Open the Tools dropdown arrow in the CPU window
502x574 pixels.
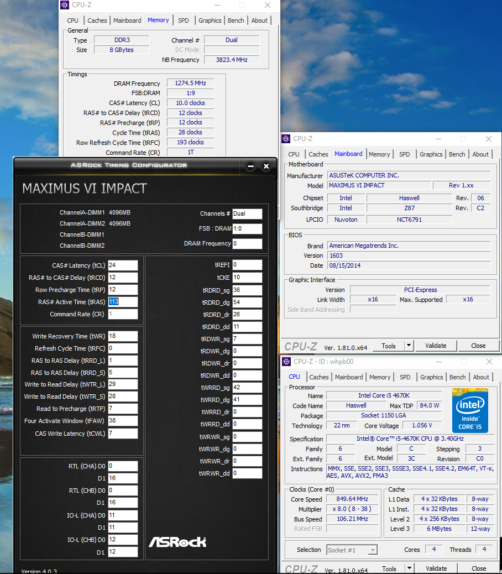(410, 568)
